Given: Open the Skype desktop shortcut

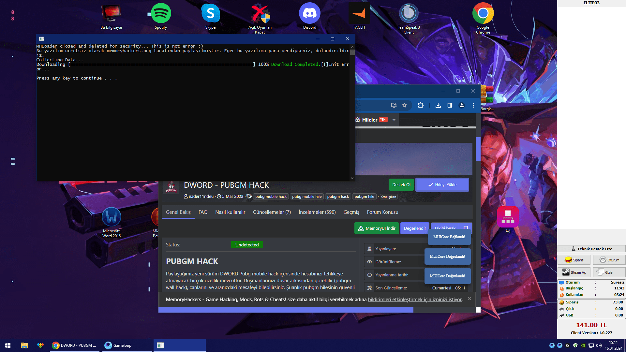Looking at the screenshot, I should click(210, 16).
